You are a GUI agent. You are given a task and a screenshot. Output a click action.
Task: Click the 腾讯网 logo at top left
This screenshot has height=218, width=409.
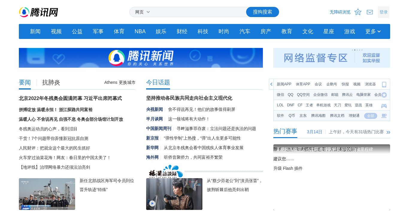point(38,12)
